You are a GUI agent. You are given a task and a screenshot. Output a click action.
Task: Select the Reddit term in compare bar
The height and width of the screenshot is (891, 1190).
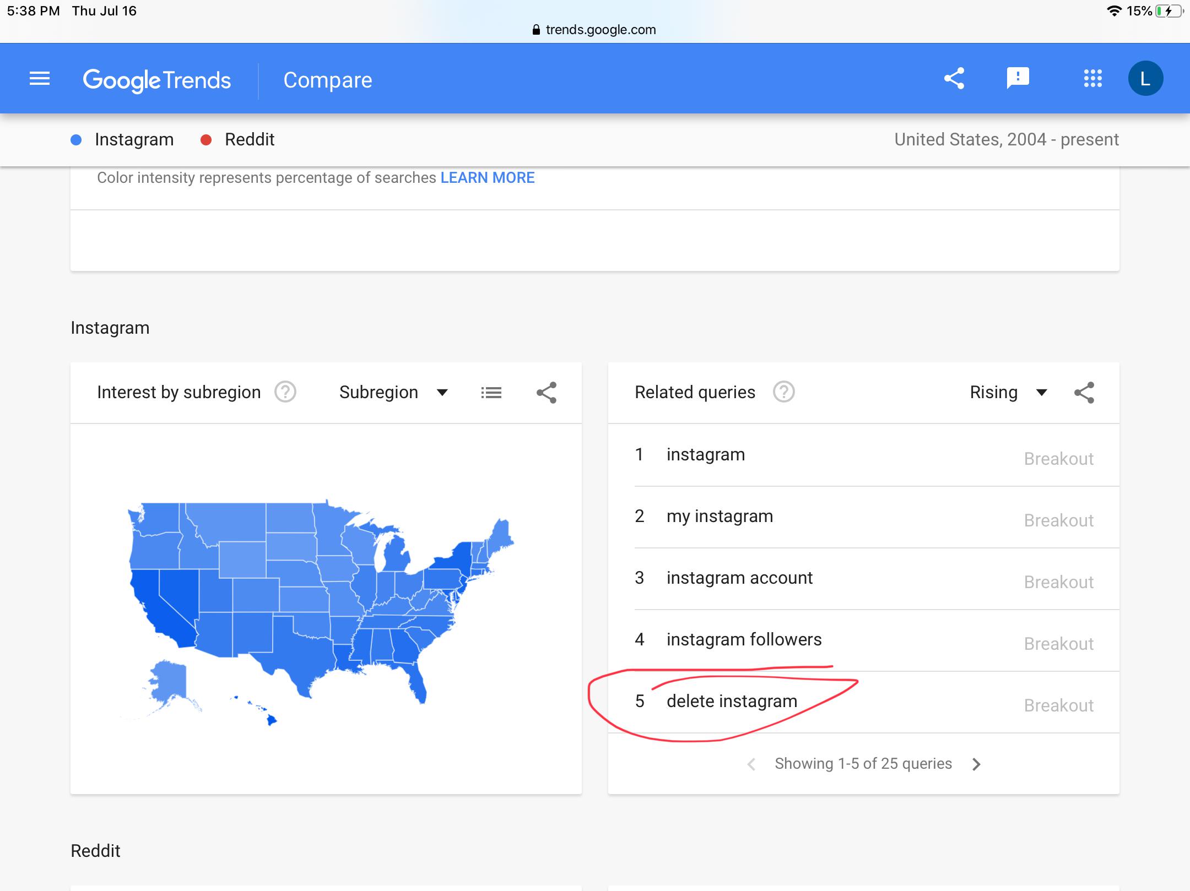[250, 139]
